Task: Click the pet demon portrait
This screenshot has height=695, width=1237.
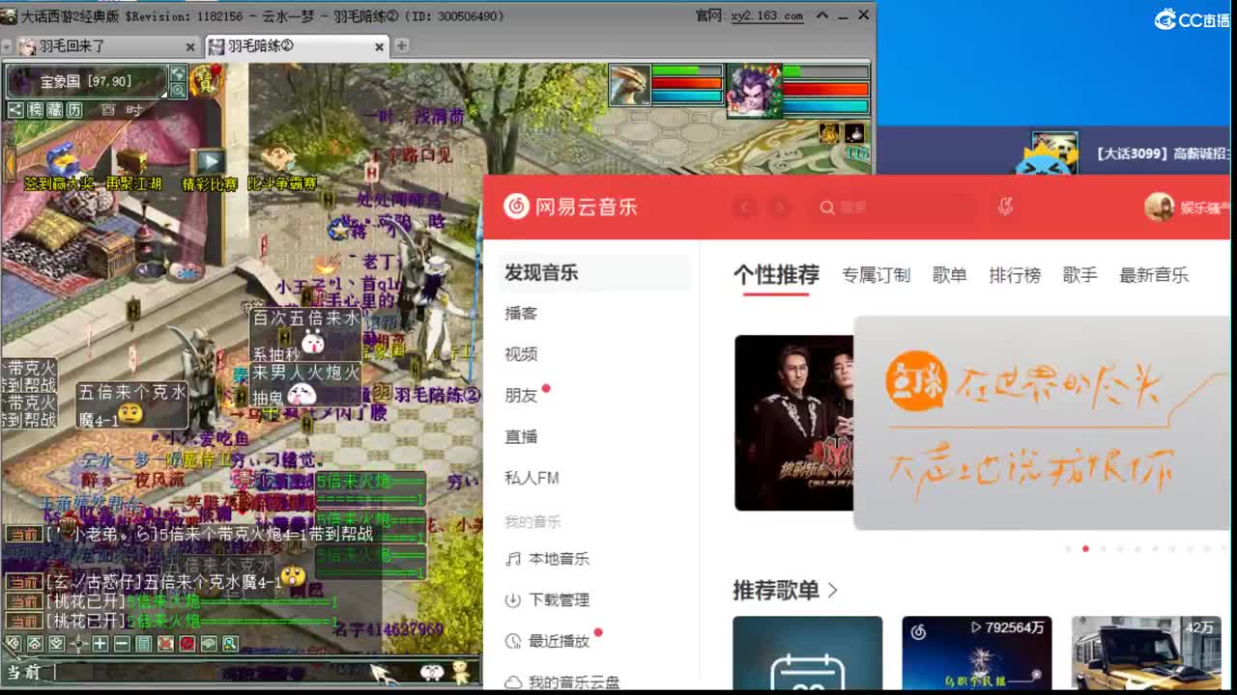Action: coord(754,90)
